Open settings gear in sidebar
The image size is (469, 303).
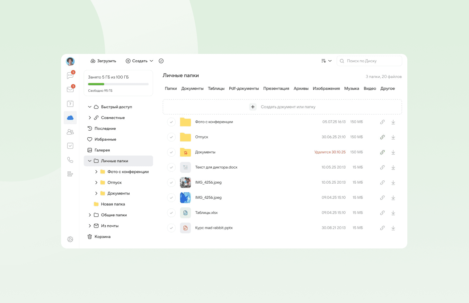pyautogui.click(x=70, y=239)
